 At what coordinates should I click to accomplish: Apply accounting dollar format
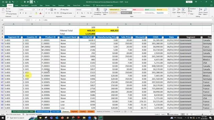(78, 13)
